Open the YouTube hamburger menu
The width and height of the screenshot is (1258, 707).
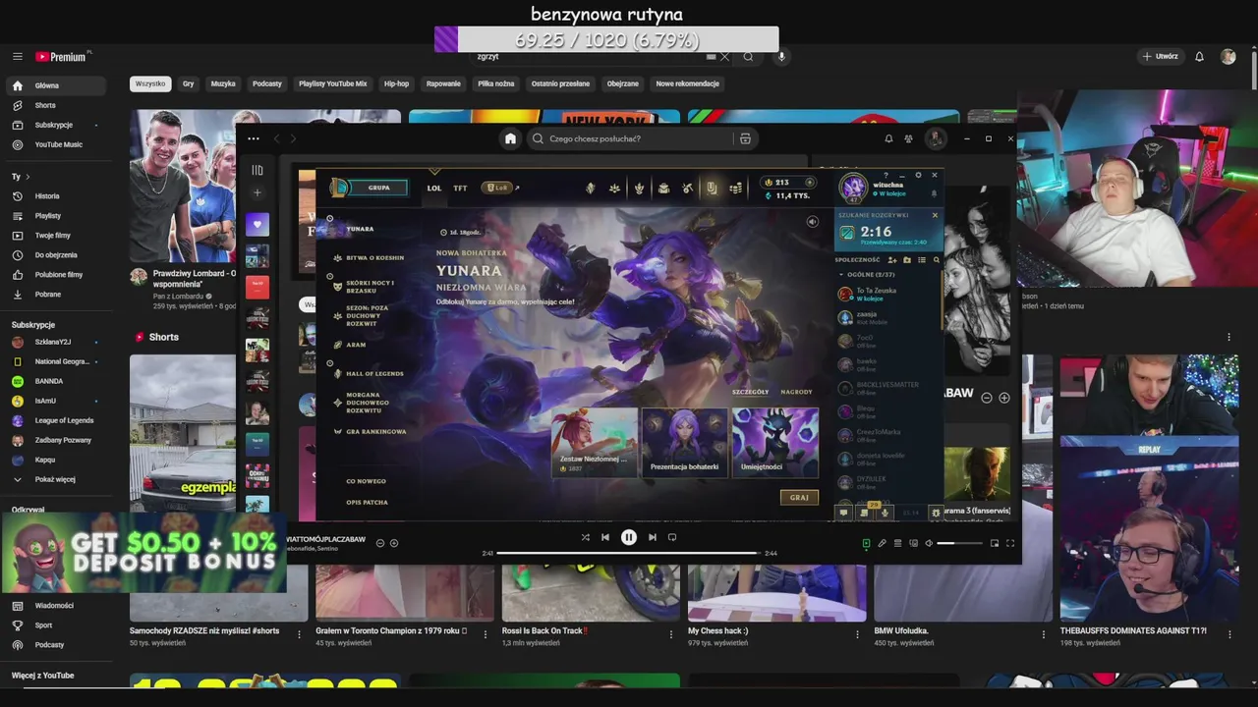coord(18,57)
